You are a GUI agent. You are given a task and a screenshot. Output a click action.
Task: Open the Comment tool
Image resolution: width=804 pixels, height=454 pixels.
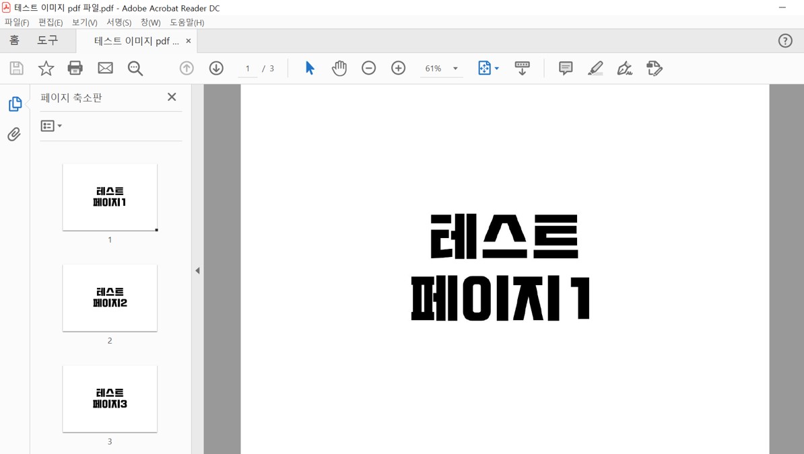pyautogui.click(x=565, y=68)
